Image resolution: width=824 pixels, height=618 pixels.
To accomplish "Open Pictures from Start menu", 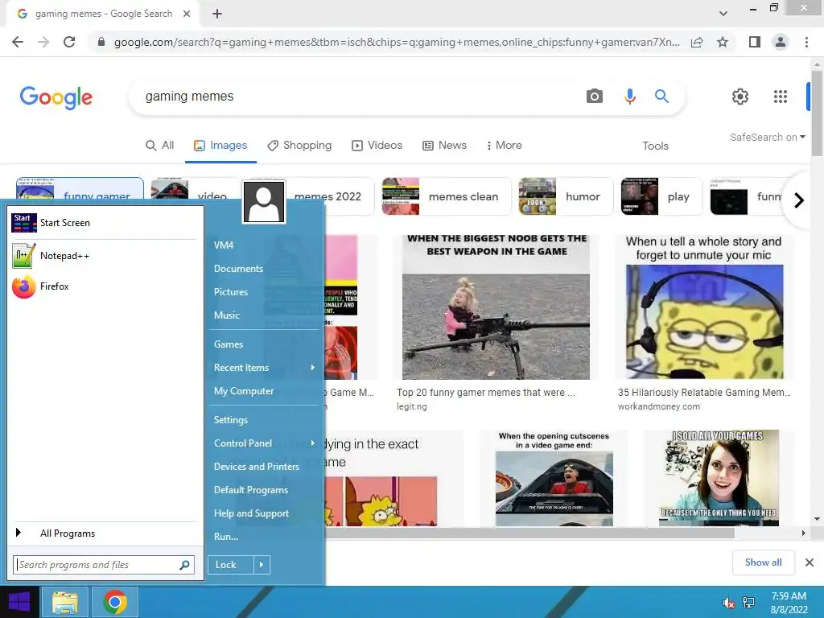I will (x=231, y=291).
